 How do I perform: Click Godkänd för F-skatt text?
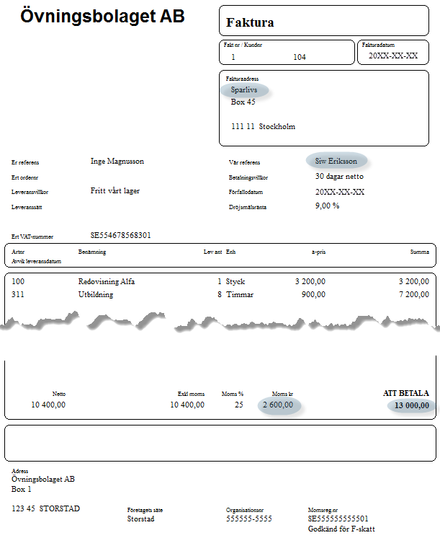coord(341,529)
